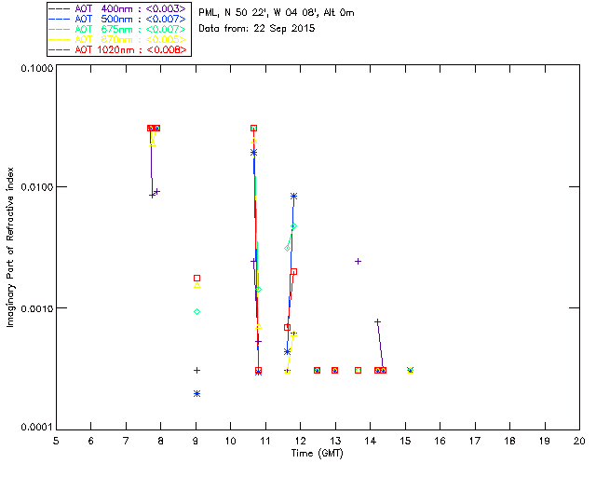Click the x-axis tick label 5
This screenshot has height=477, width=596.
point(56,441)
